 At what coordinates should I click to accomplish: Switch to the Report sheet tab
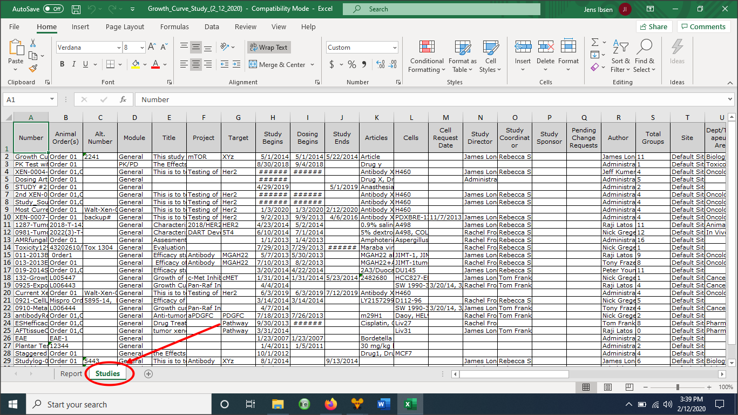(x=71, y=373)
